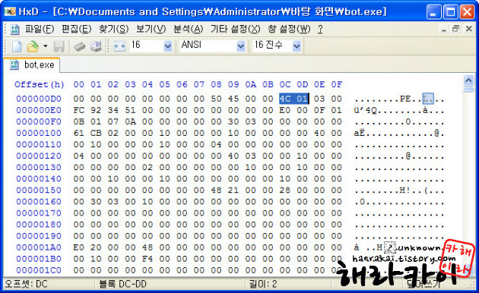479x293 pixels.
Task: Click the Save floppy disk icon
Action: [x=59, y=46]
